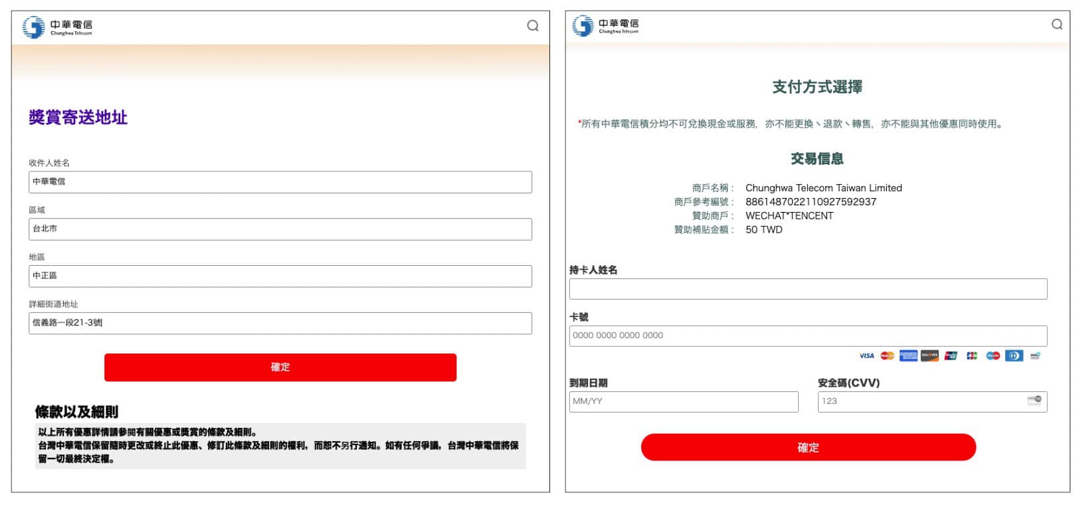Image resolution: width=1081 pixels, height=505 pixels.
Task: Click the 支付方式選擇 heading
Action: click(x=817, y=87)
